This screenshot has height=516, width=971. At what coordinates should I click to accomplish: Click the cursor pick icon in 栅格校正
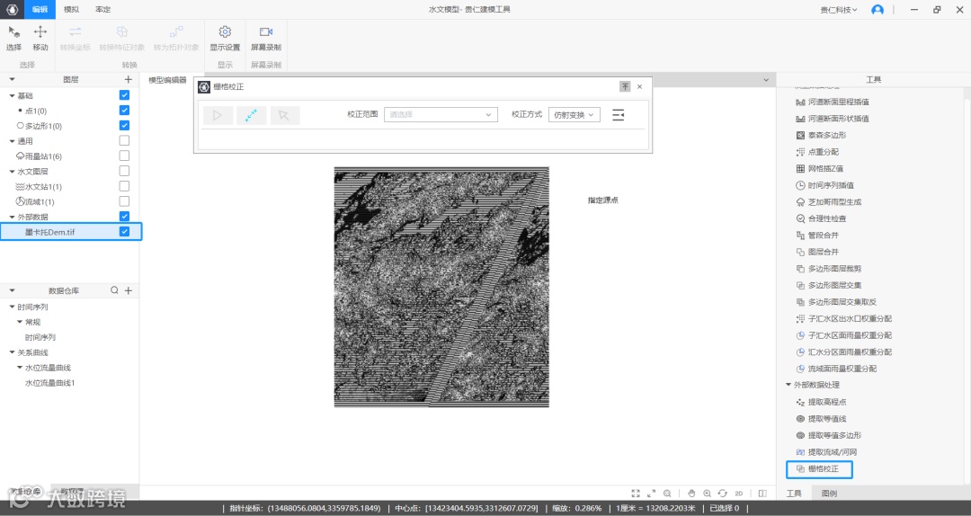click(x=284, y=115)
